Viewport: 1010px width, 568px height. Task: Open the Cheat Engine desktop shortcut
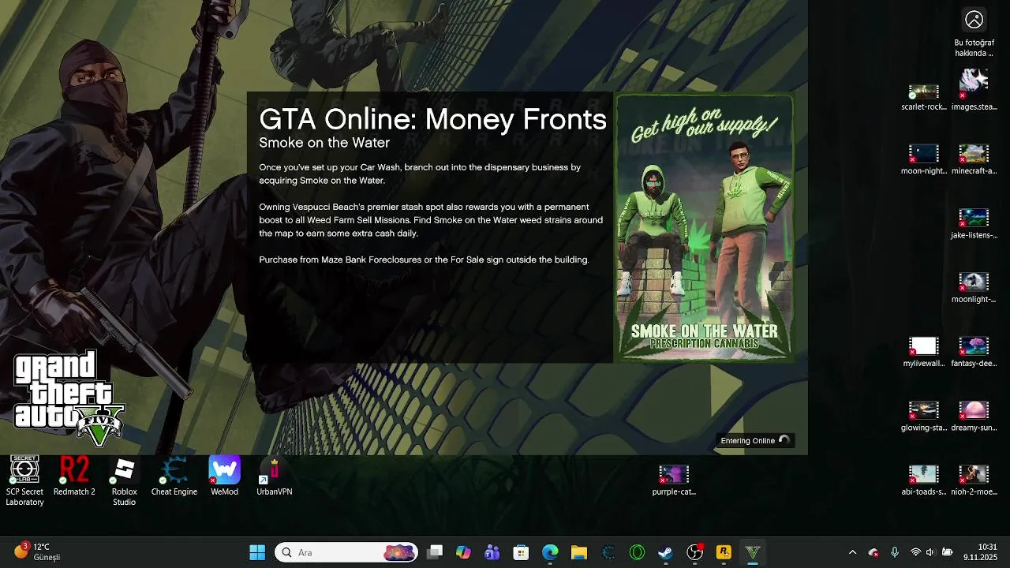tap(174, 476)
